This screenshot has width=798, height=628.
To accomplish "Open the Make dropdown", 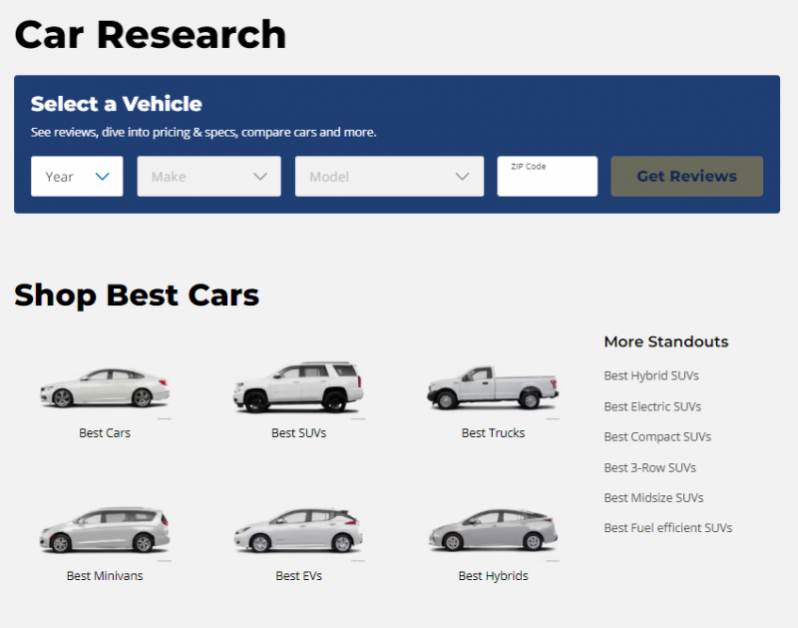I will [208, 177].
